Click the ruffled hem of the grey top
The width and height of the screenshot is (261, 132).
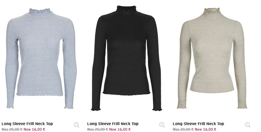[40, 95]
